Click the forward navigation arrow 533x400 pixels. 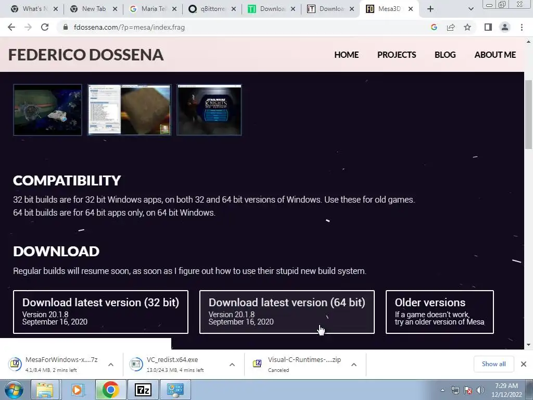28,27
